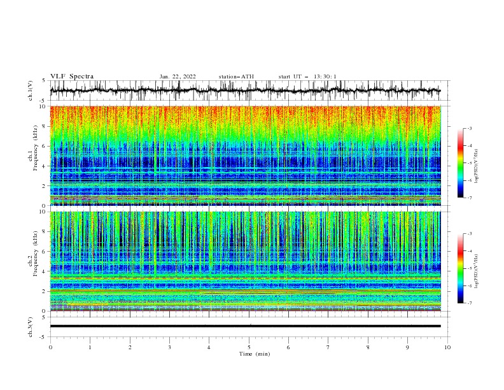Click the "-5" tick of lower colorbar
The height and width of the screenshot is (390, 504).
469,268
